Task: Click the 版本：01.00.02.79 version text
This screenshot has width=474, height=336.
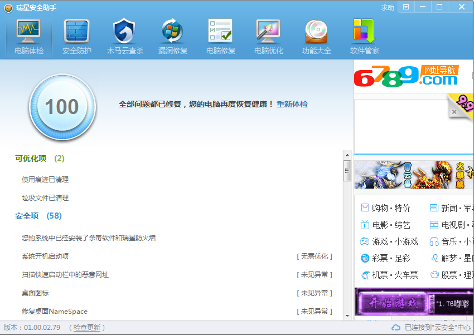Action: (x=32, y=328)
